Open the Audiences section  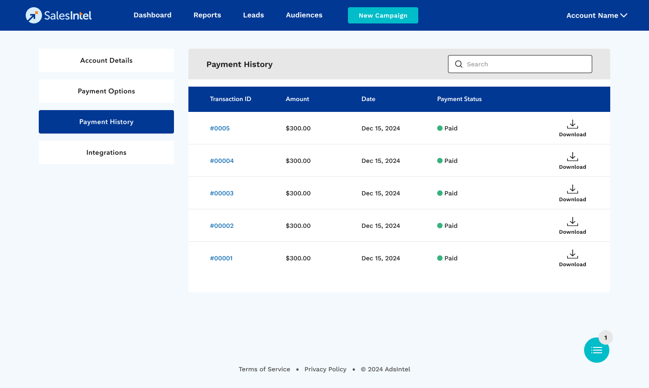tap(304, 15)
